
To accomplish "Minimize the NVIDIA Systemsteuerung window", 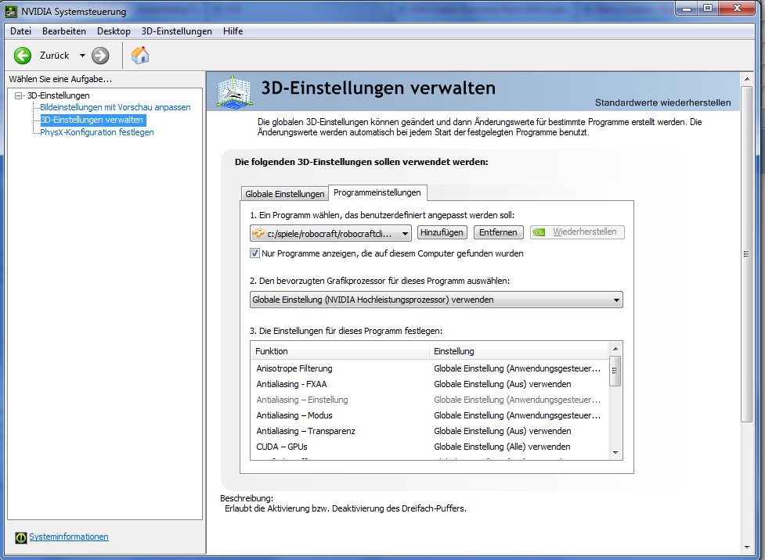I will click(x=687, y=9).
